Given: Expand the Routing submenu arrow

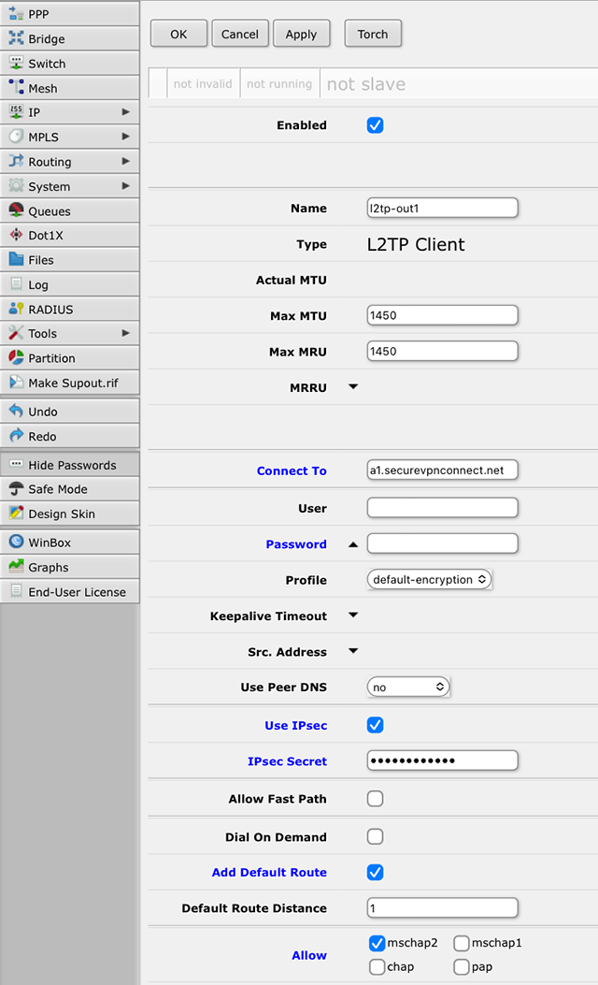Looking at the screenshot, I should [125, 161].
